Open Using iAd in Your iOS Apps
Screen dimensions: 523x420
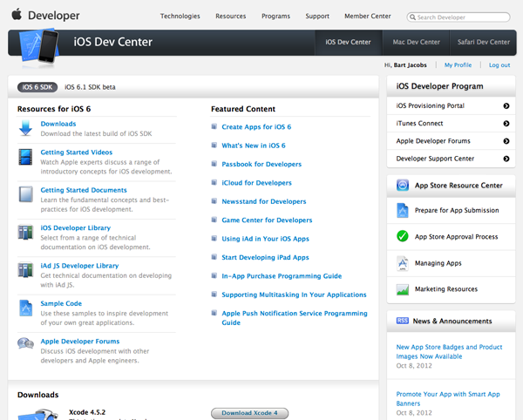pos(266,239)
